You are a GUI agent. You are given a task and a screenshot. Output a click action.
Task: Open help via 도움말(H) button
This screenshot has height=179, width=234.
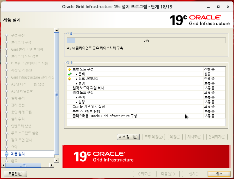15,174
